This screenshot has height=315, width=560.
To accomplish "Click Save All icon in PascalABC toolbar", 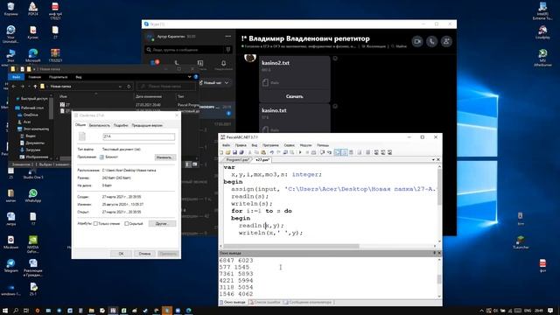I will 241,152.
